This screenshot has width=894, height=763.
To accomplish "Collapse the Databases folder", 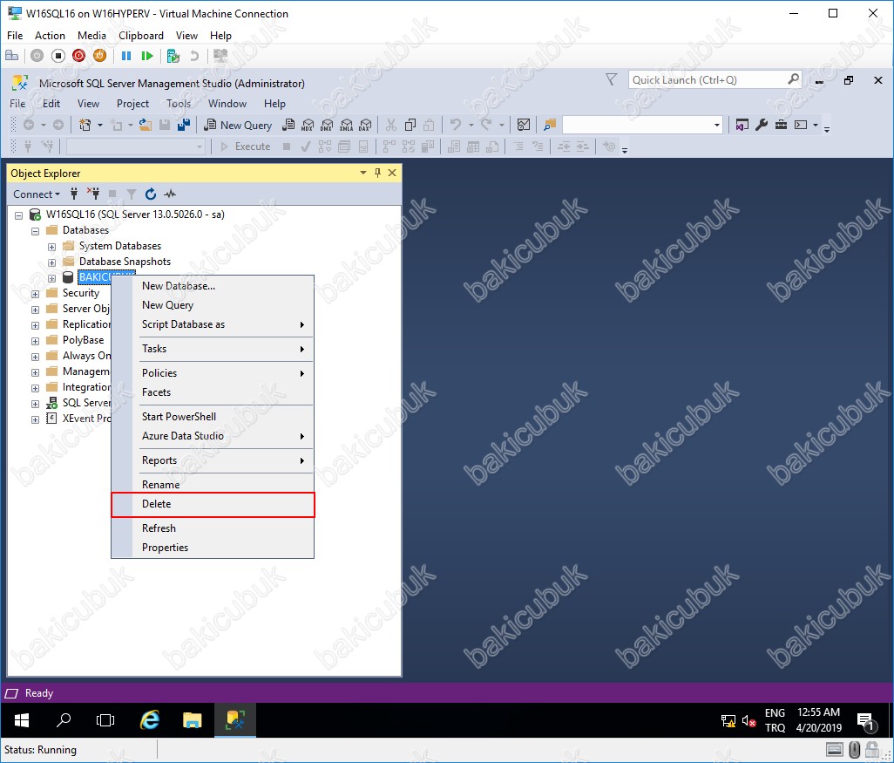I will pyautogui.click(x=36, y=231).
